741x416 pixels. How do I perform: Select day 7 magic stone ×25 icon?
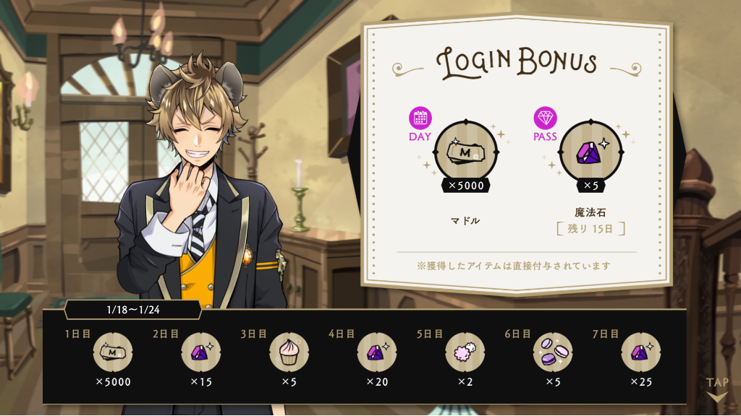tap(641, 352)
